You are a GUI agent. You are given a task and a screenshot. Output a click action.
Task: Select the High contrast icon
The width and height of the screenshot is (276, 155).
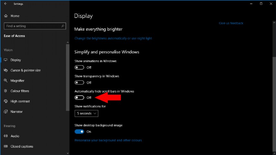pyautogui.click(x=6, y=101)
